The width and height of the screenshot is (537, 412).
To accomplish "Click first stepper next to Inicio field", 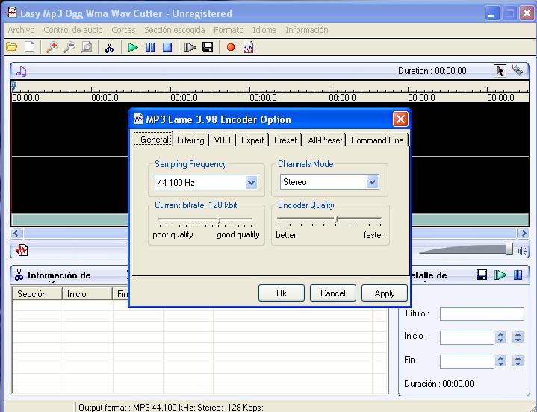I will 500,337.
